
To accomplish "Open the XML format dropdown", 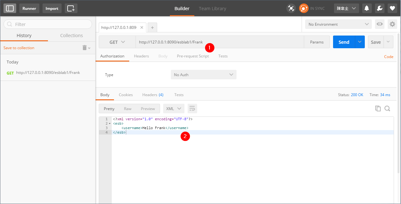I will pos(174,109).
